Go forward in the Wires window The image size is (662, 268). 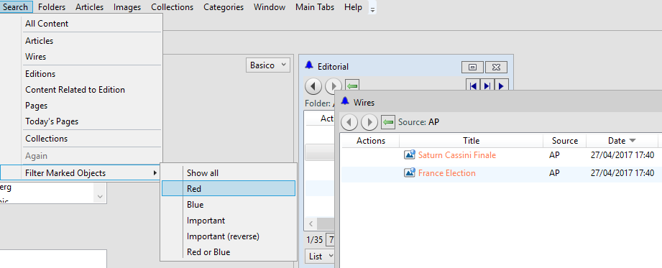point(369,122)
